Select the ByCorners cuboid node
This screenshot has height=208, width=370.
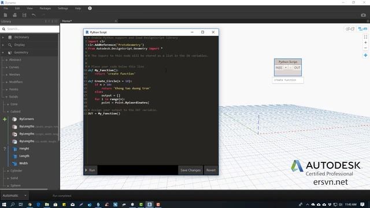pos(27,119)
